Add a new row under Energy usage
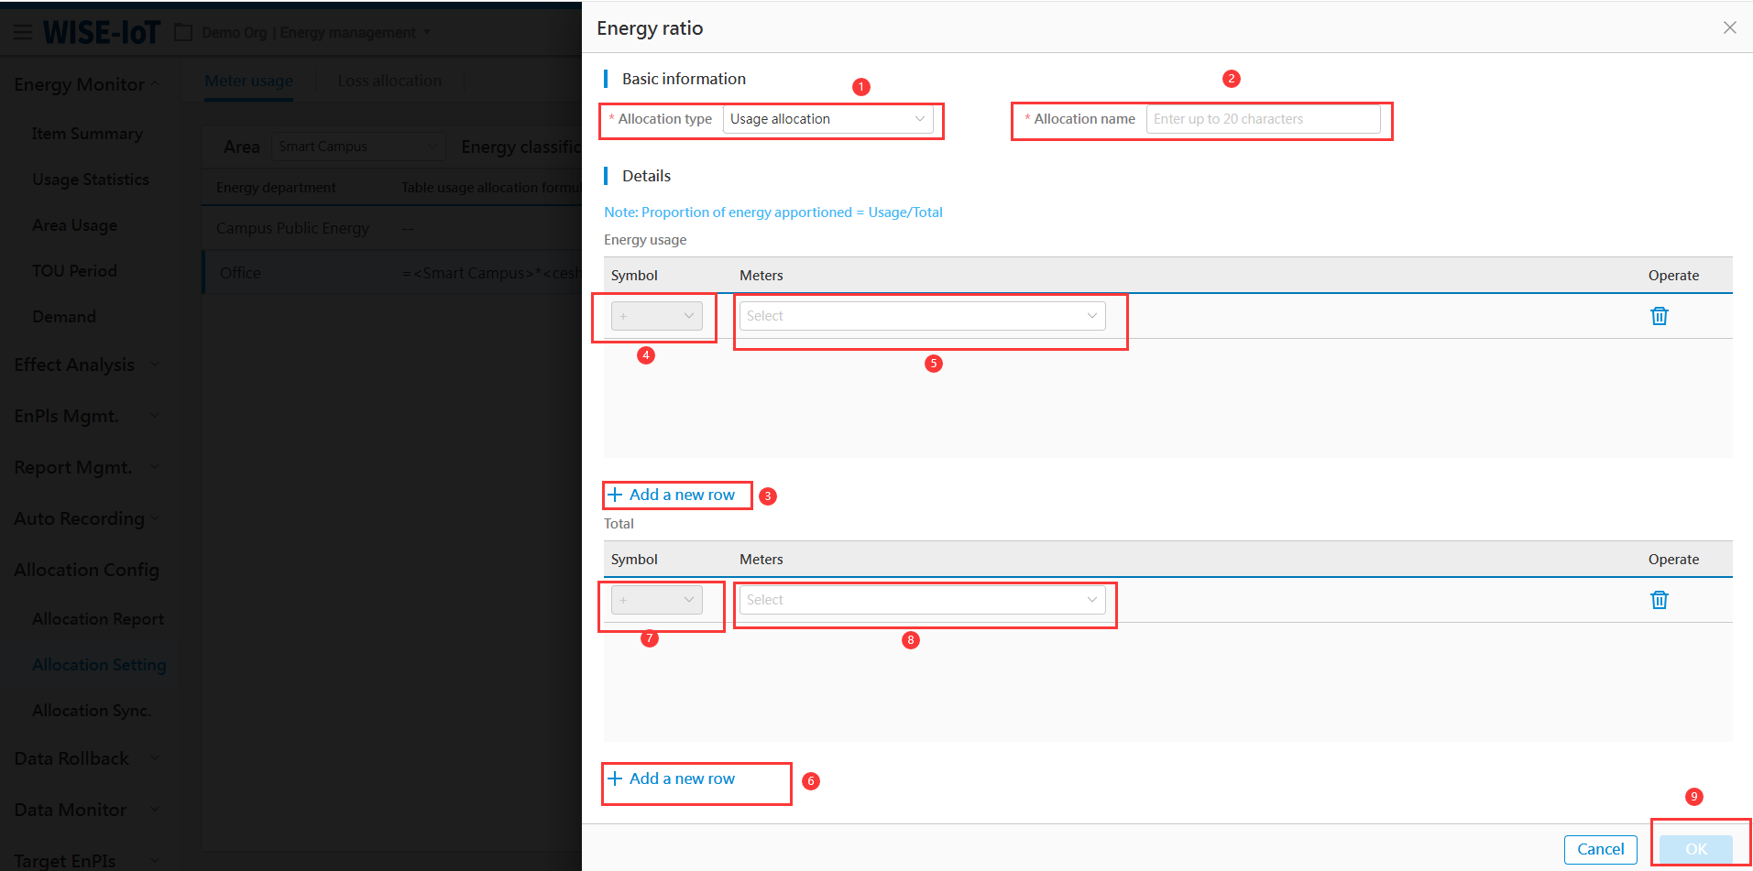This screenshot has width=1753, height=871. [672, 495]
